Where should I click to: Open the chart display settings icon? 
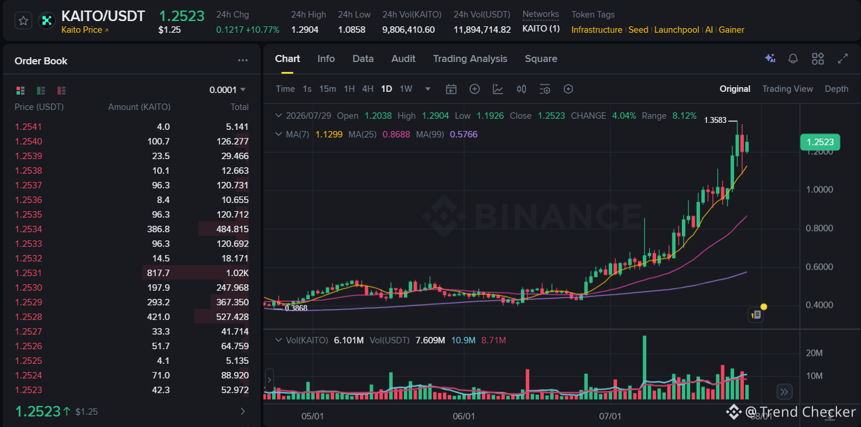pyautogui.click(x=545, y=89)
